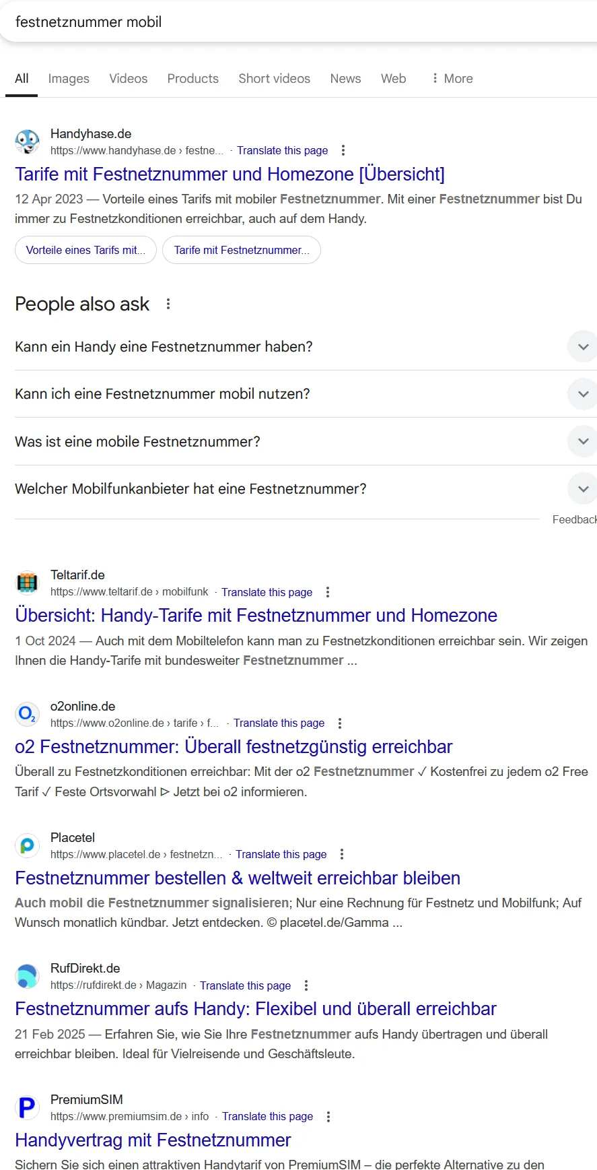Click the Placetel site favicon
Viewport: 597px width, 1170px height.
tap(27, 845)
